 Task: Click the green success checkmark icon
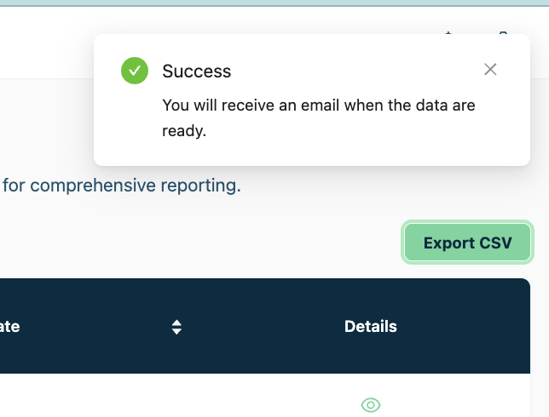tap(135, 71)
